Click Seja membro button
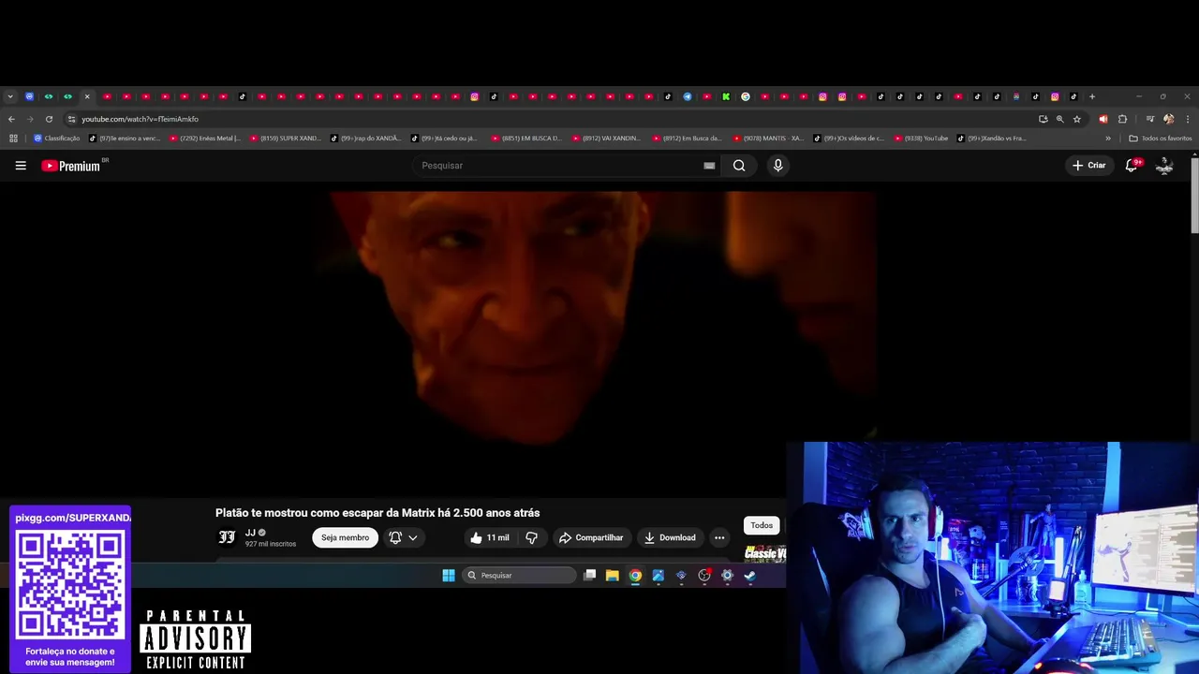 click(x=345, y=537)
